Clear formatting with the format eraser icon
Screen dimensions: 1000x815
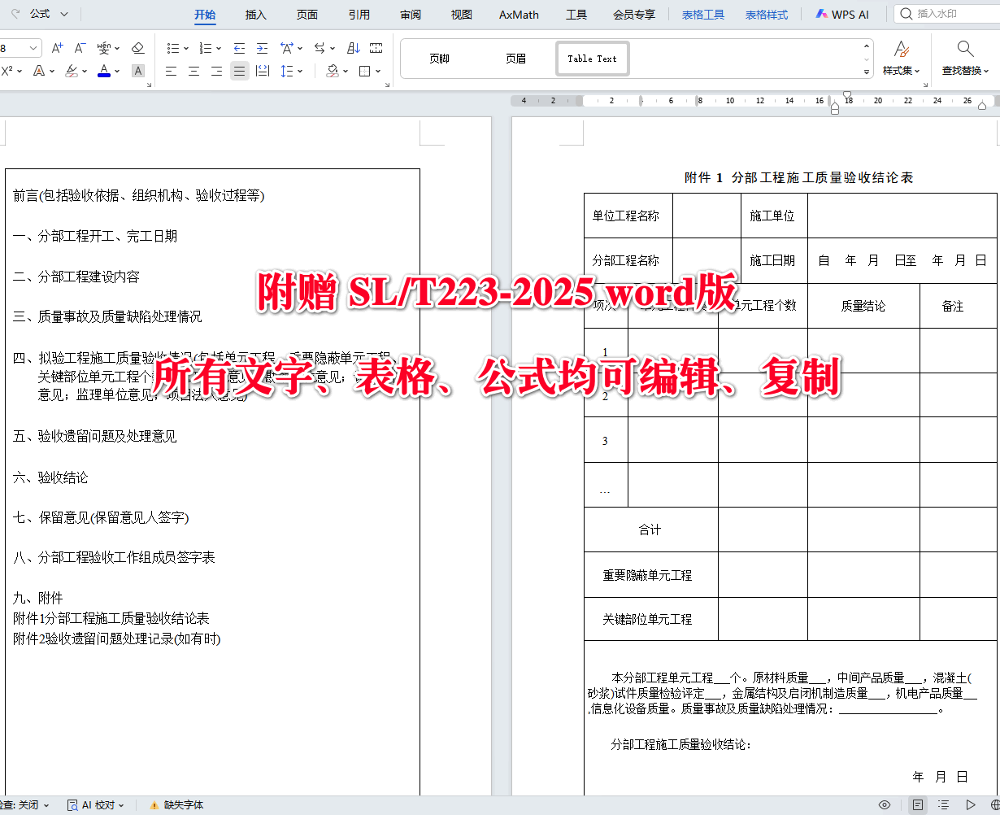(137, 47)
